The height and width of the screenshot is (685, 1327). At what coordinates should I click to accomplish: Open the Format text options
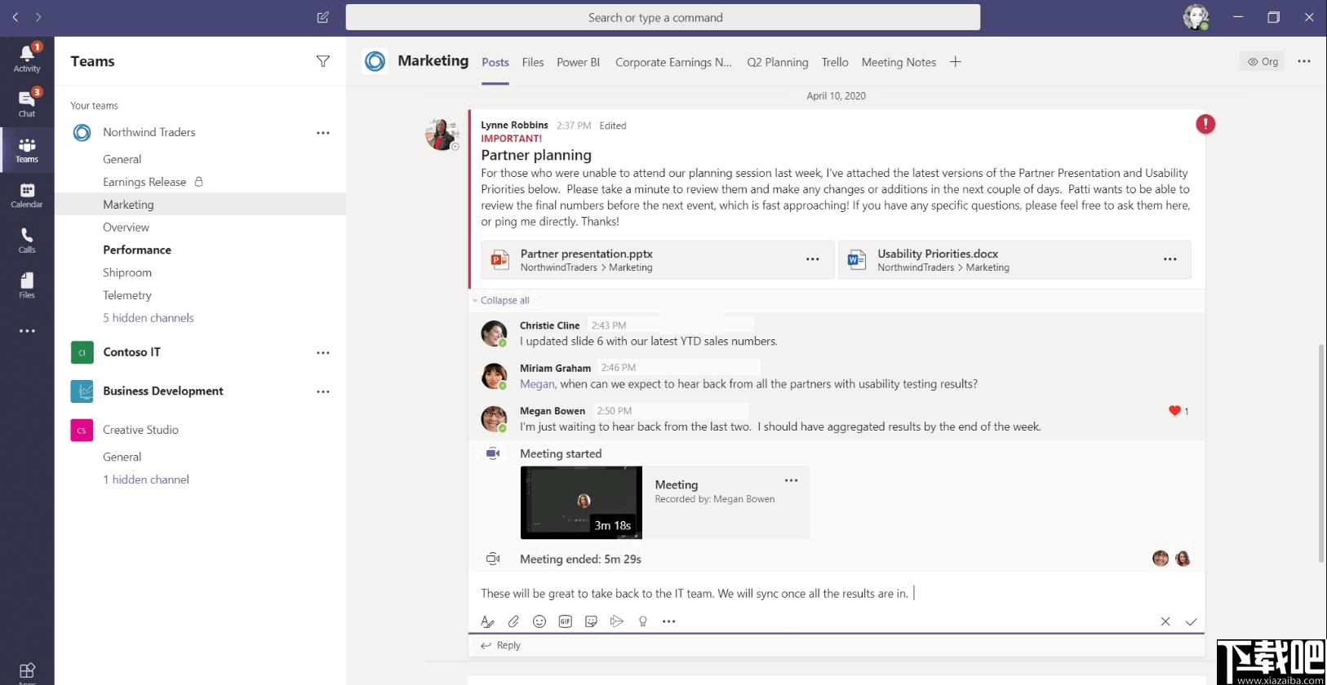click(487, 621)
